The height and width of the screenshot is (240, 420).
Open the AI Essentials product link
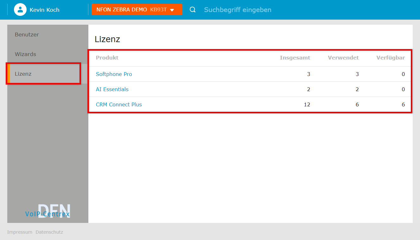tap(112, 89)
